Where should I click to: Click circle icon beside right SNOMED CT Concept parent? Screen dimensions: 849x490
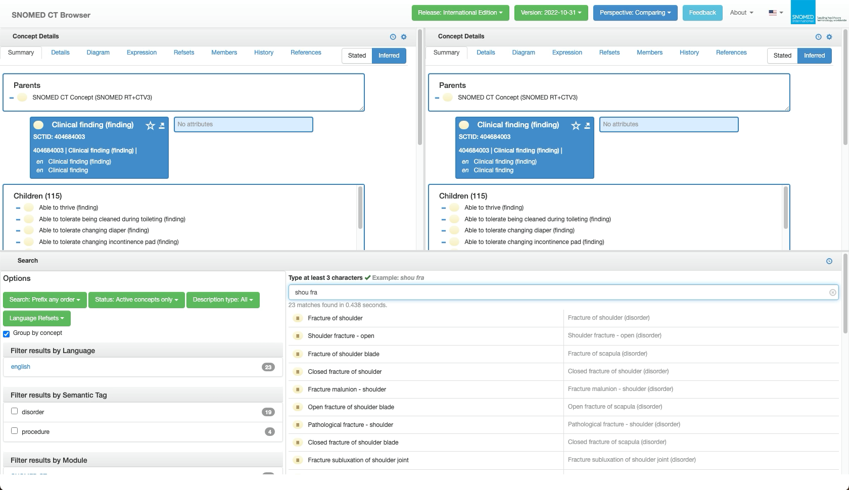tap(448, 97)
